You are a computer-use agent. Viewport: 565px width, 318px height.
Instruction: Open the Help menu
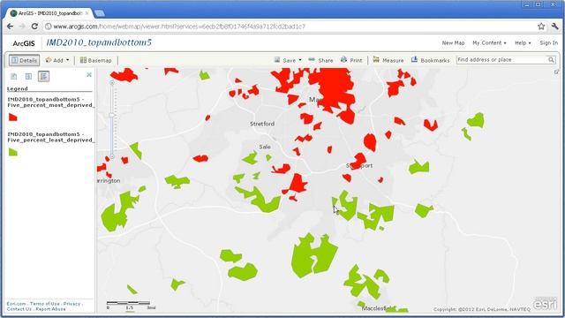click(x=523, y=43)
